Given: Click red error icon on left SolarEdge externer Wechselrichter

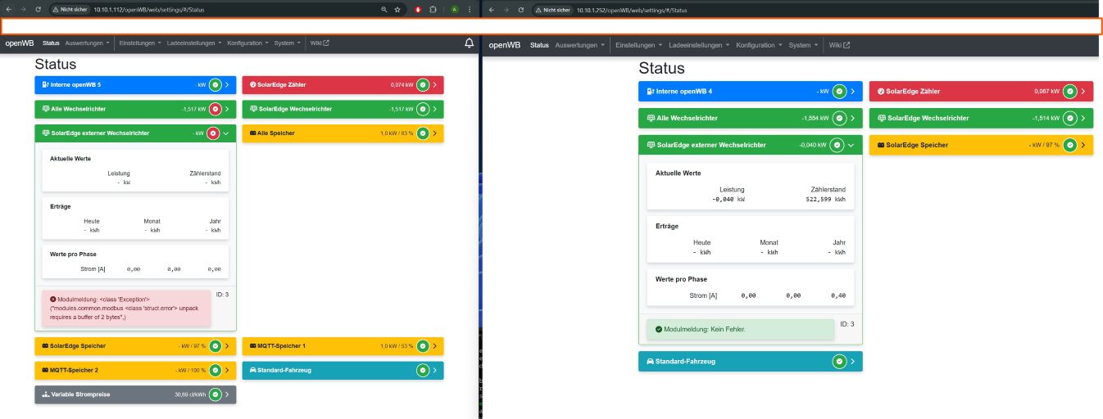Looking at the screenshot, I should [x=213, y=133].
